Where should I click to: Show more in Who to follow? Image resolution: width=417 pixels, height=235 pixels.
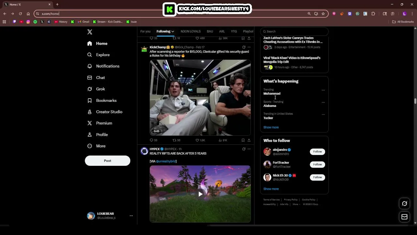pos(271,189)
